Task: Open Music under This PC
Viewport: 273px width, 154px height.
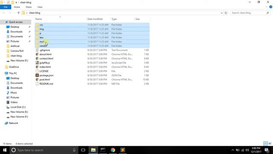Action: [14, 92]
